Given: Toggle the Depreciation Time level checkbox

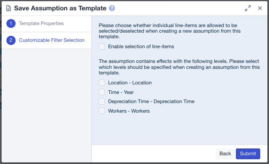Looking at the screenshot, I should pyautogui.click(x=102, y=102).
